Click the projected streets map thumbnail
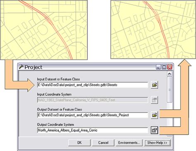 (153, 29)
